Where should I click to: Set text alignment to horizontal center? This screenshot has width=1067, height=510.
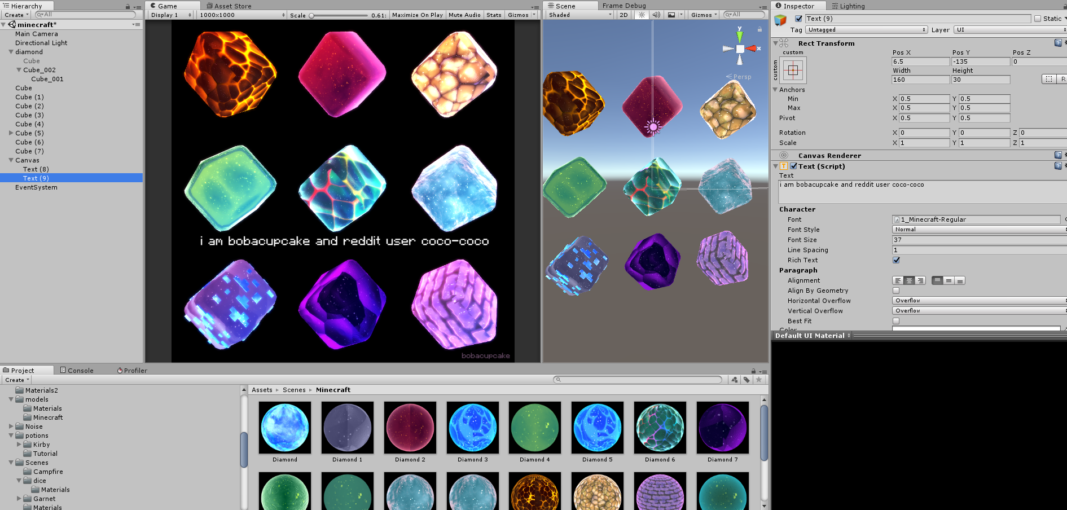click(x=909, y=280)
